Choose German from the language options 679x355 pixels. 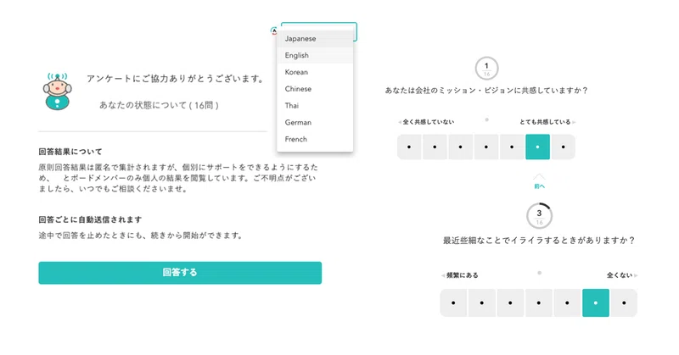tap(315, 122)
